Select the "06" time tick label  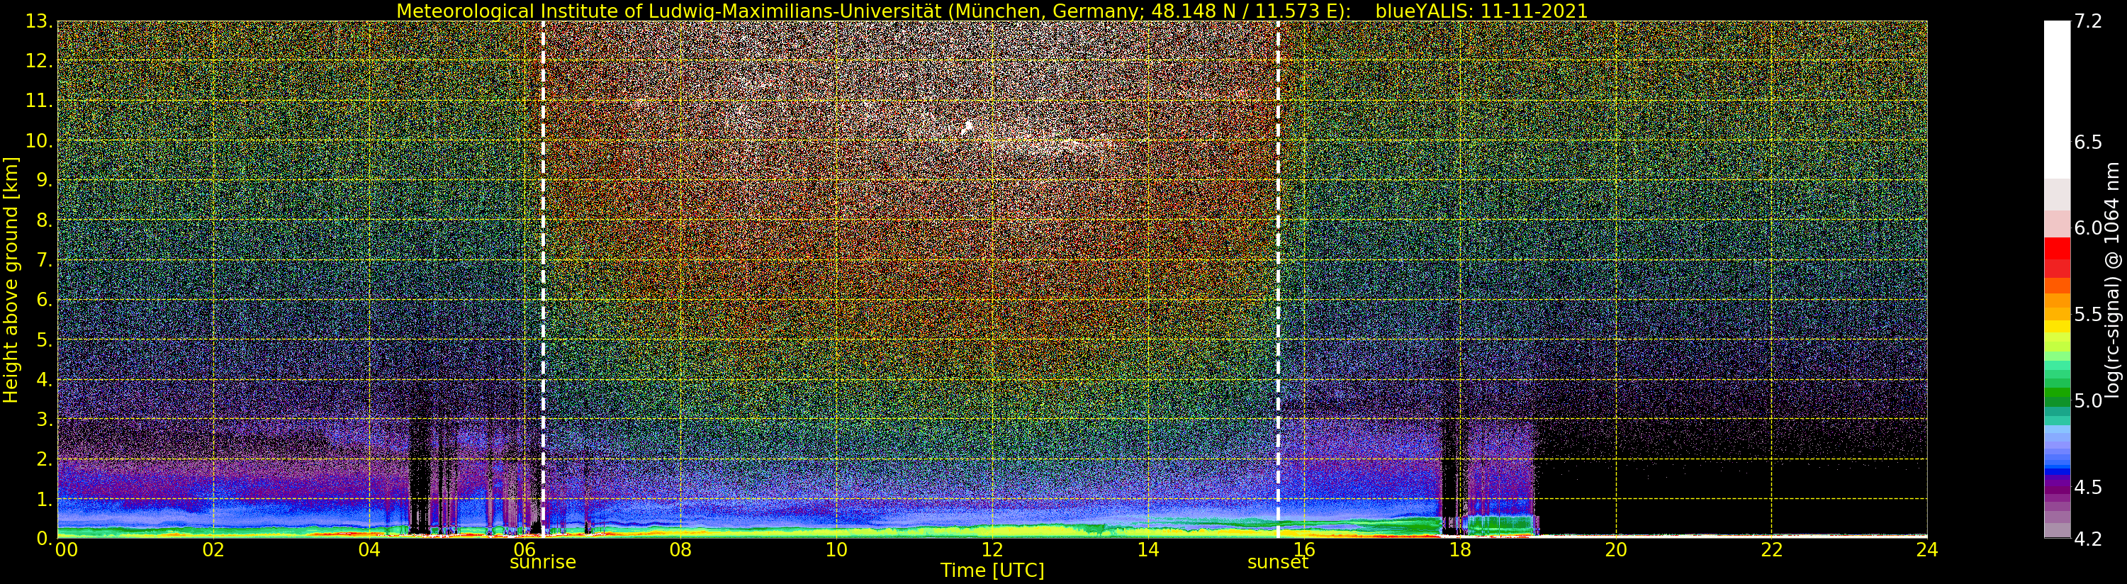coord(524,550)
